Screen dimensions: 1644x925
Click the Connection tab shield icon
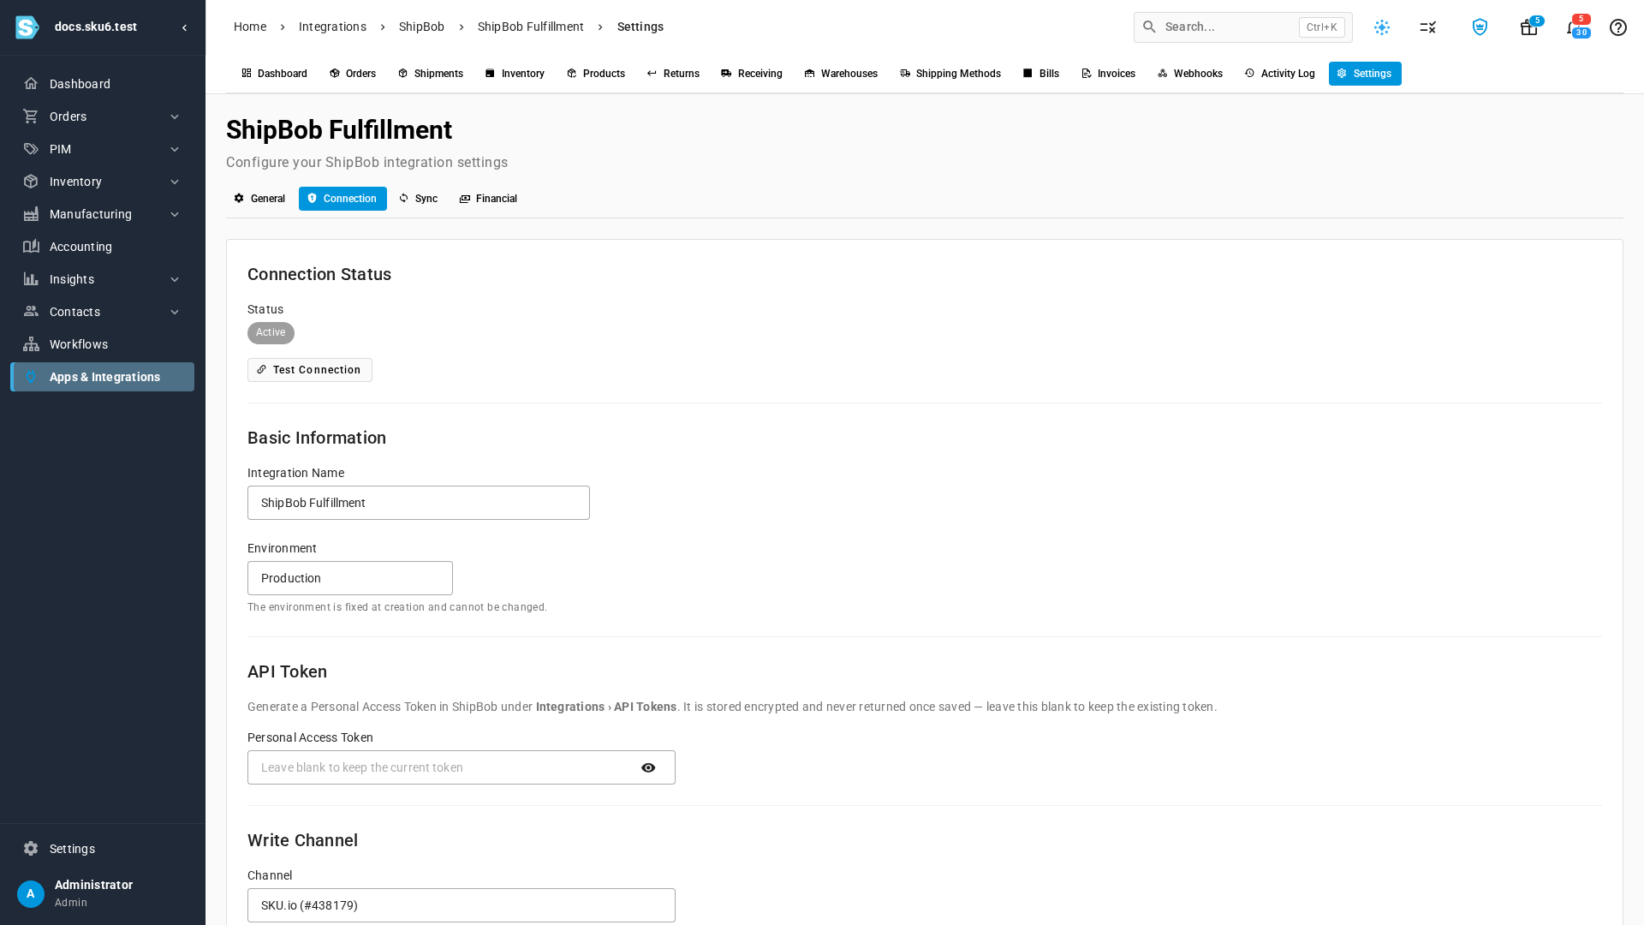pos(312,199)
